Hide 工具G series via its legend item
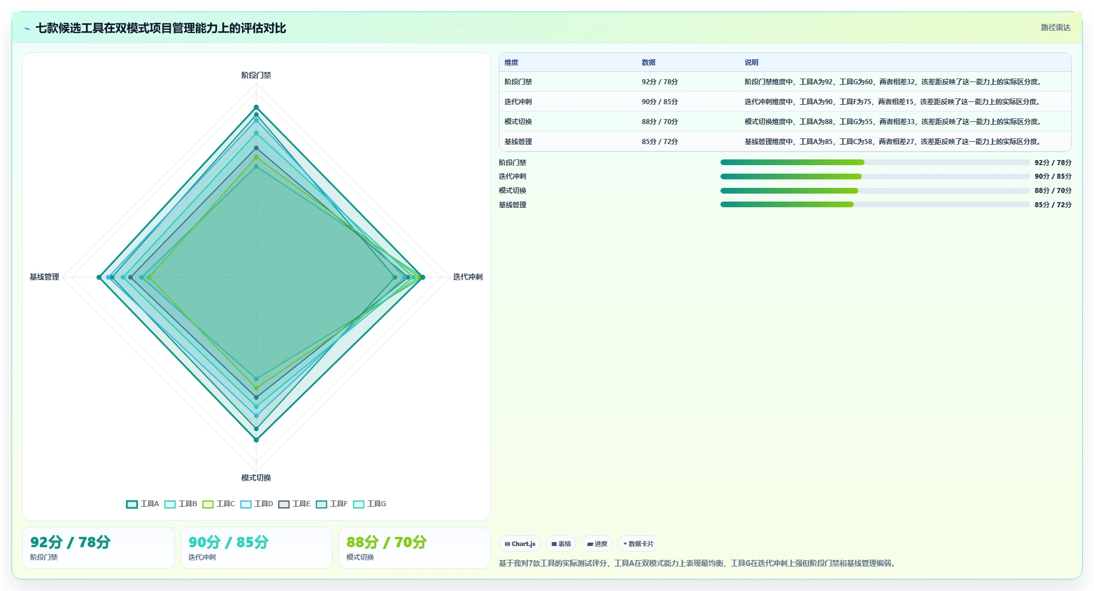 point(370,504)
